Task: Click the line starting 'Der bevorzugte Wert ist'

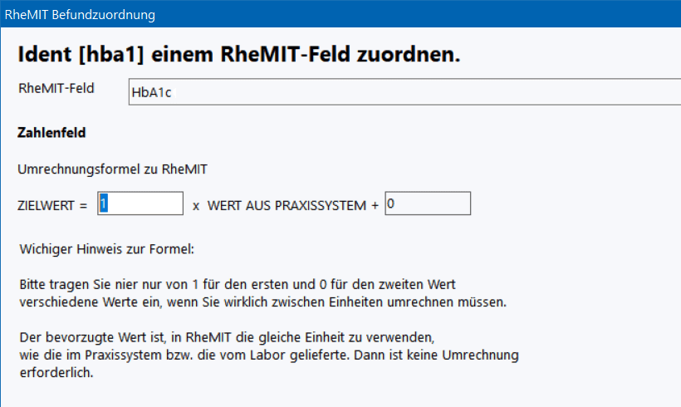Action: click(x=227, y=338)
